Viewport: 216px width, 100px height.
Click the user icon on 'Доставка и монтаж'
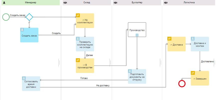coord(193,39)
